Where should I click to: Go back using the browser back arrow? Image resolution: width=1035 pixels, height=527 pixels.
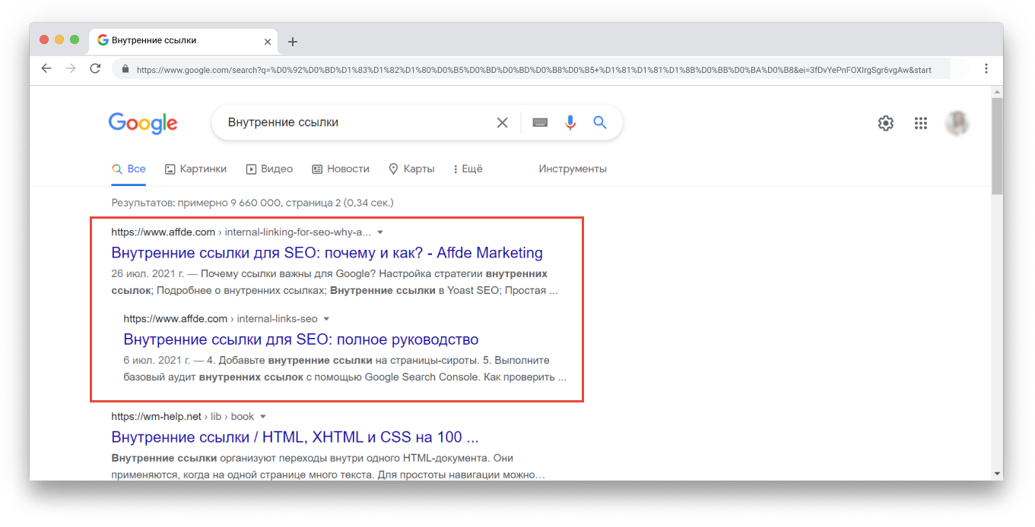click(x=46, y=68)
